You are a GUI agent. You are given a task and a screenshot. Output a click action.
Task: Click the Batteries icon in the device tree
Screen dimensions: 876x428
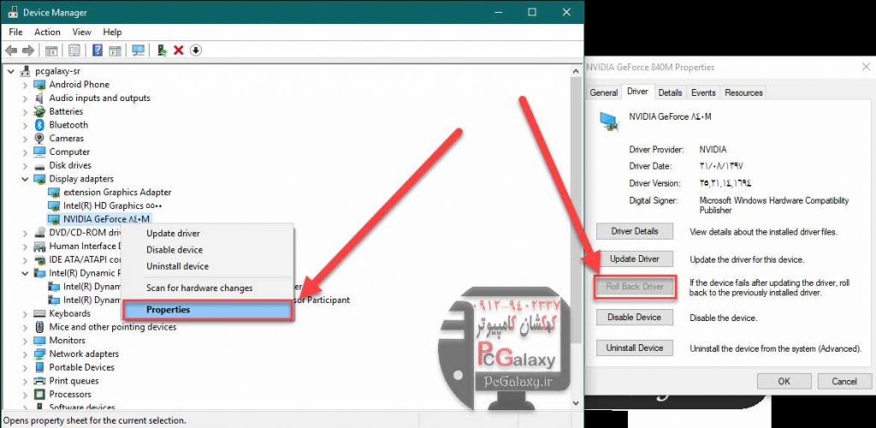[39, 111]
